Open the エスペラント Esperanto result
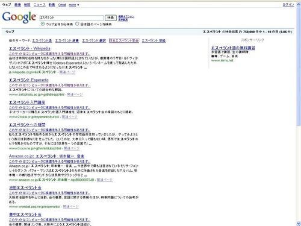Screen dimensions: 301x226 click(29, 80)
